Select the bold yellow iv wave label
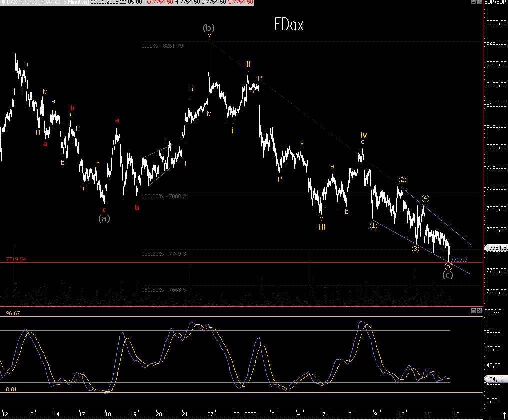This screenshot has width=508, height=420. pos(364,135)
